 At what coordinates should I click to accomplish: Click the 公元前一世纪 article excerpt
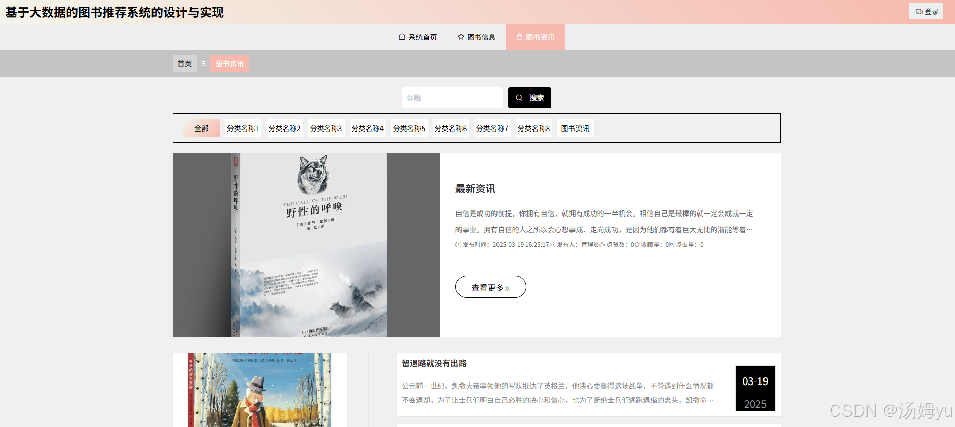[558, 393]
